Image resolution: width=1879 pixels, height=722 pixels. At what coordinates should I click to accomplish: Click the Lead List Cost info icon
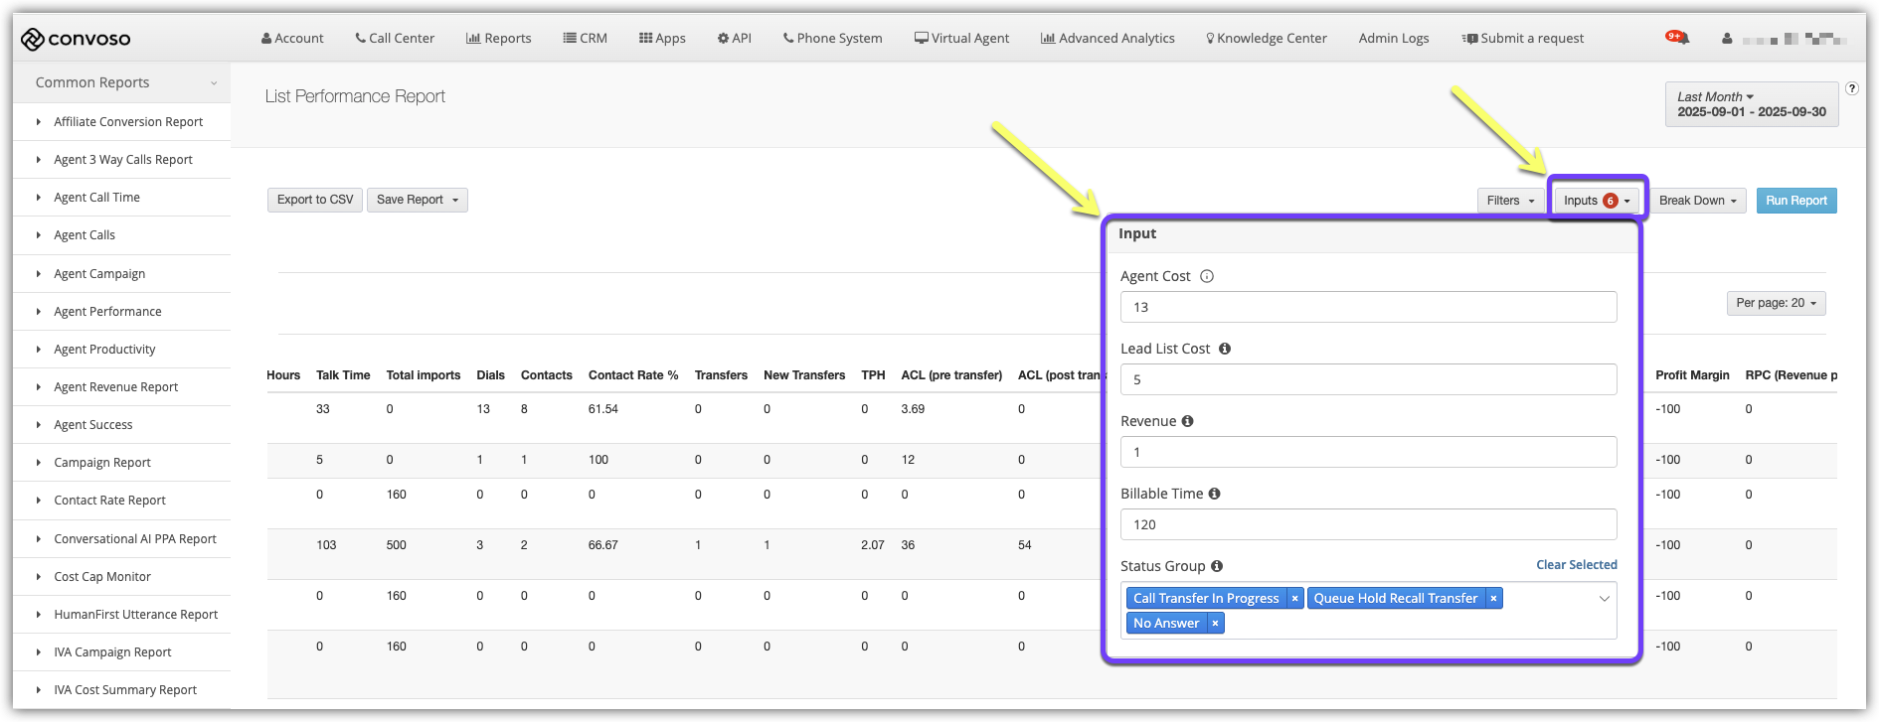pos(1225,349)
